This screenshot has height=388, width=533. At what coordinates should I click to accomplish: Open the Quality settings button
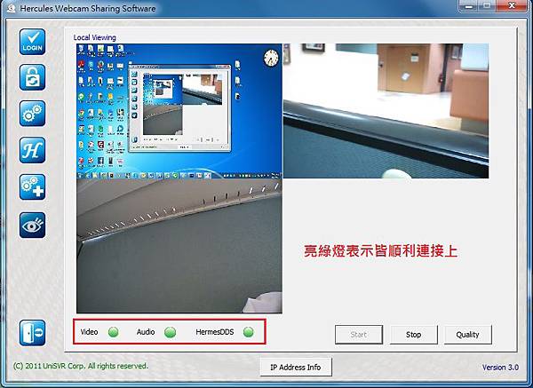[x=468, y=335]
